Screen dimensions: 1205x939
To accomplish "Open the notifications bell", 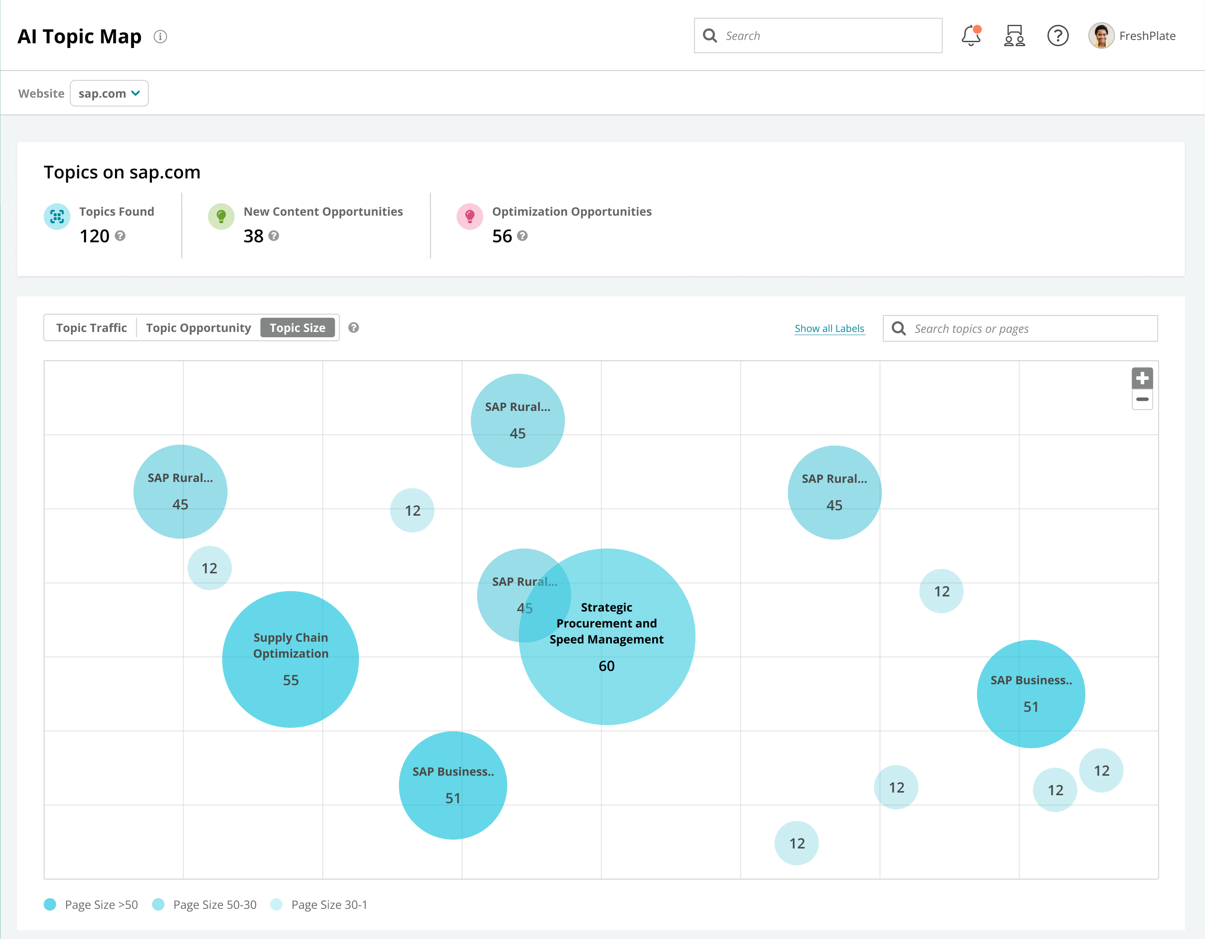I will tap(971, 36).
